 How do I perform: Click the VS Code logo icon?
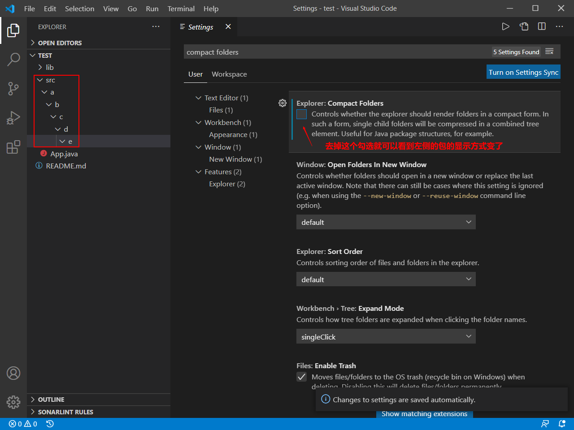coord(10,9)
